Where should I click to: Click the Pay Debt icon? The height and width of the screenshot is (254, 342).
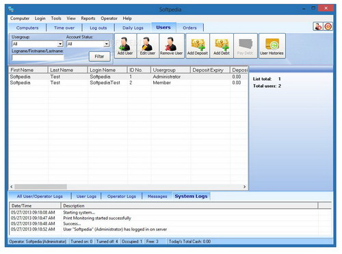[246, 46]
